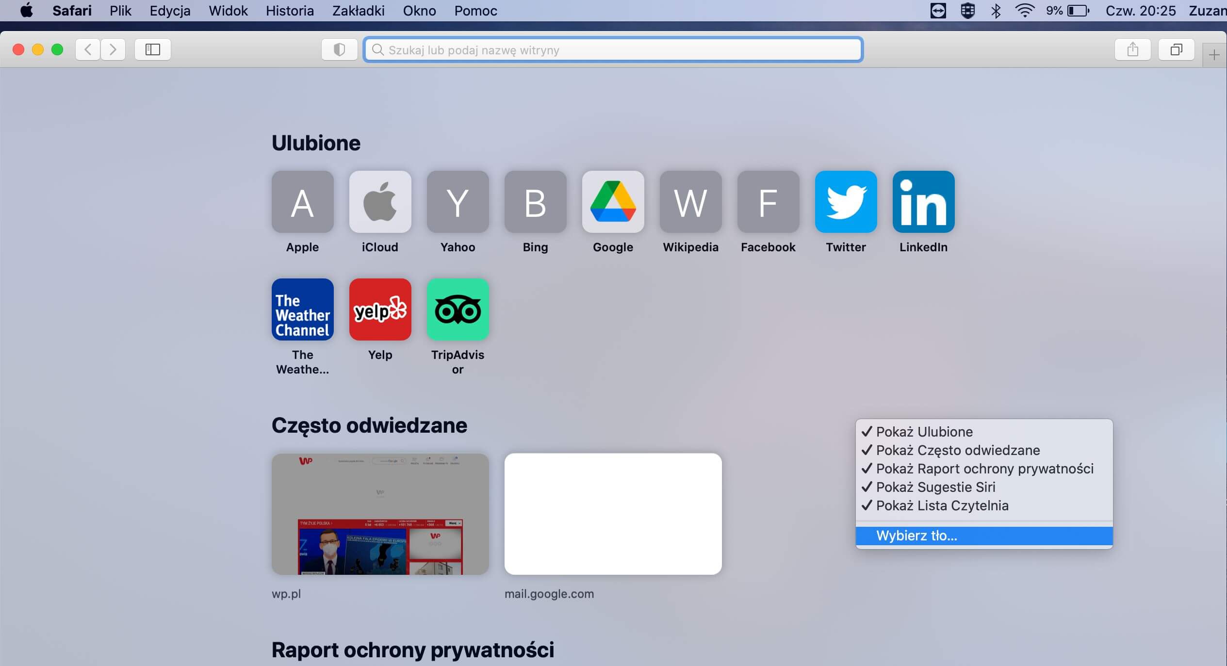Viewport: 1227px width, 666px height.
Task: Uncheck Pokaż Sugestie Siri option
Action: [x=984, y=487]
